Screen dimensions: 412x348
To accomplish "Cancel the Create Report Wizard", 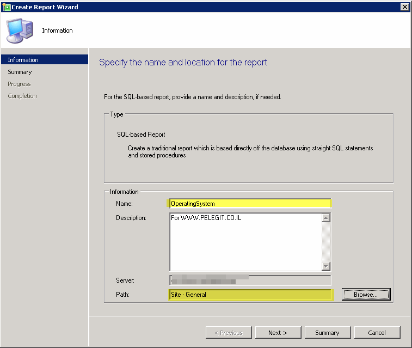I will pyautogui.click(x=377, y=333).
